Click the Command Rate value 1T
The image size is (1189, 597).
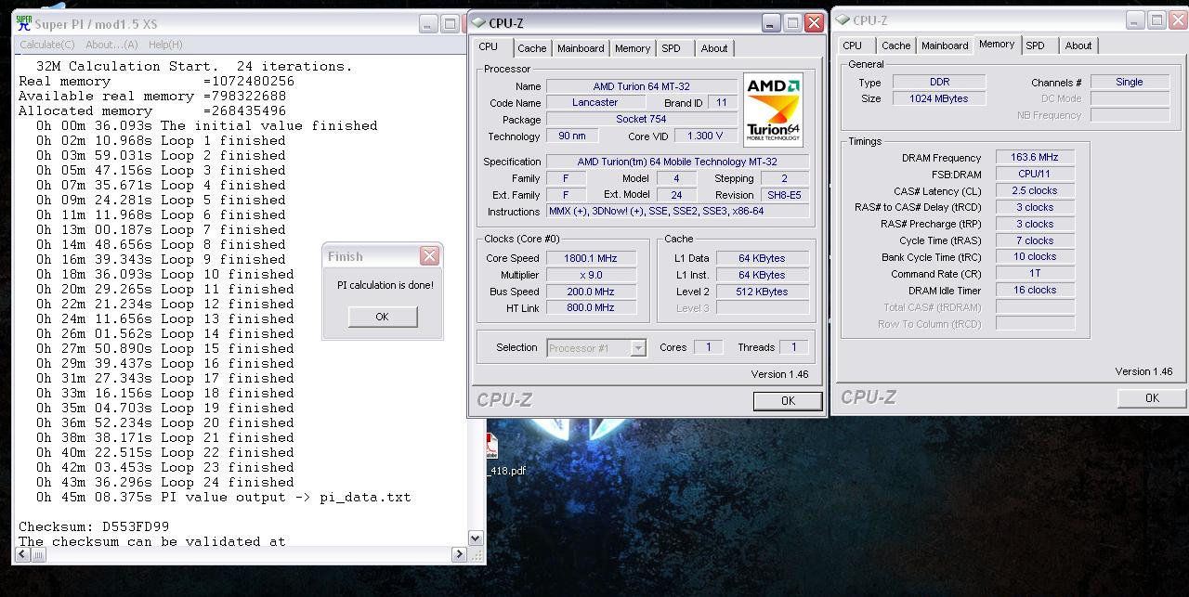(1035, 274)
